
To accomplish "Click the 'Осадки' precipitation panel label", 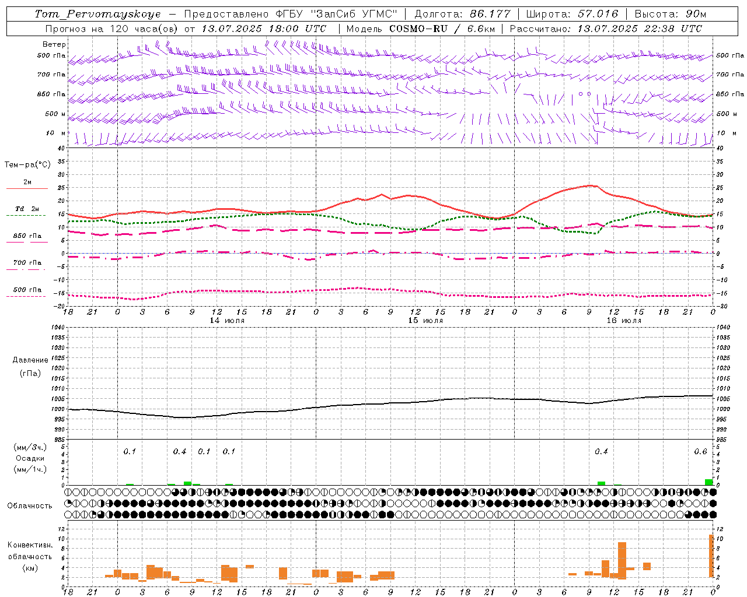I will [x=30, y=458].
